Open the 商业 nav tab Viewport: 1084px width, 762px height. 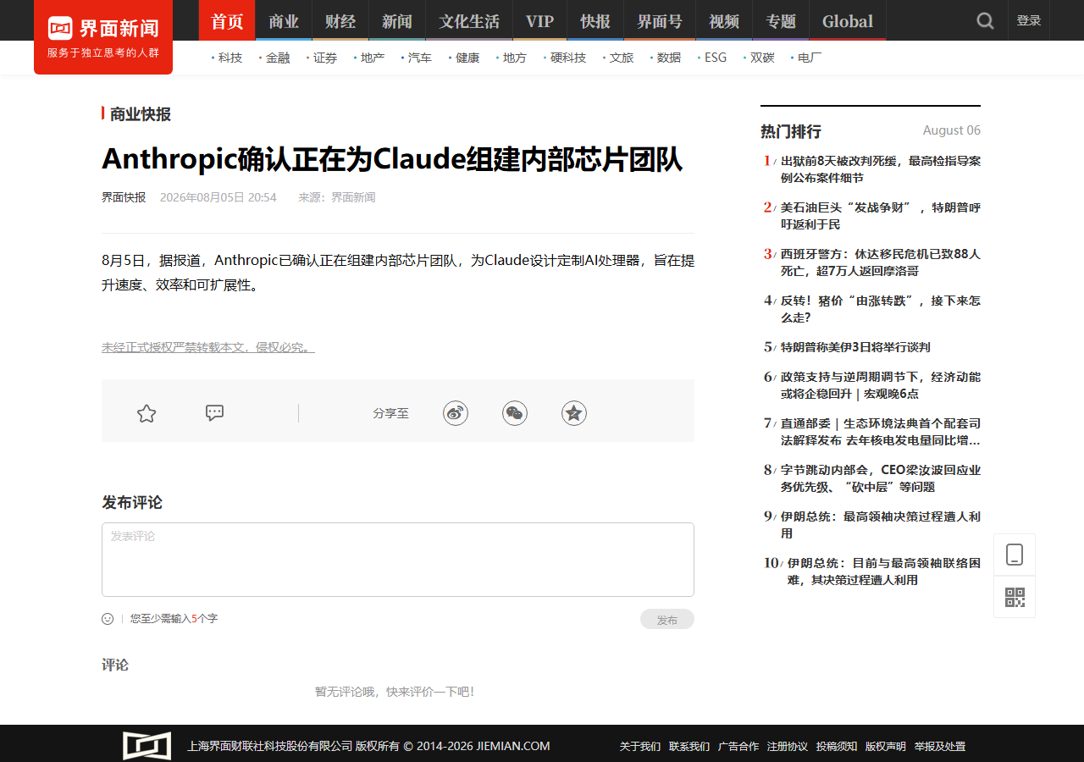(284, 20)
